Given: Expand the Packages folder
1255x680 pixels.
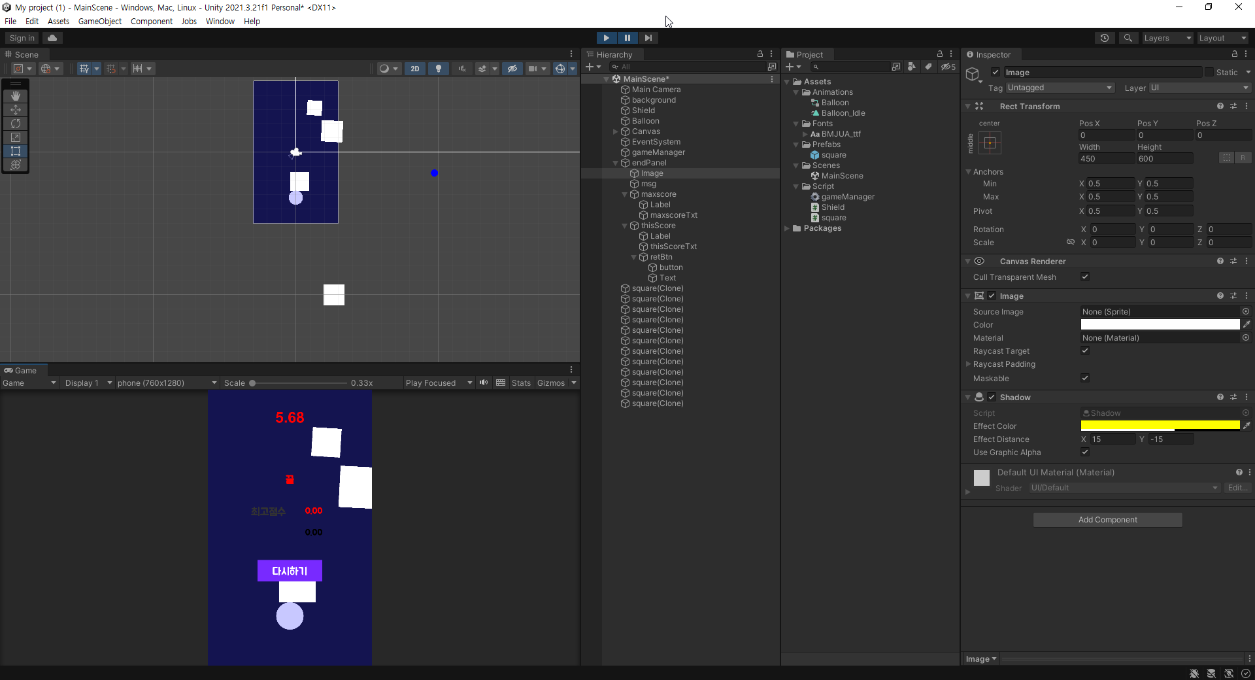Looking at the screenshot, I should coord(787,229).
